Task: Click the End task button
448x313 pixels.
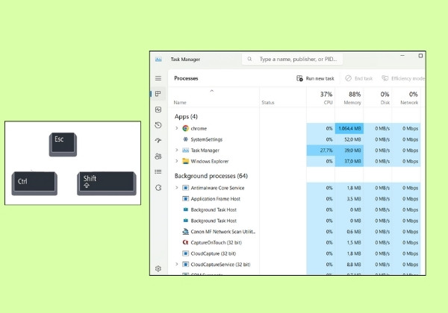Action: click(x=359, y=78)
